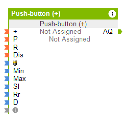Click orange connector of R input
This screenshot has height=122, width=126.
(x=6, y=47)
